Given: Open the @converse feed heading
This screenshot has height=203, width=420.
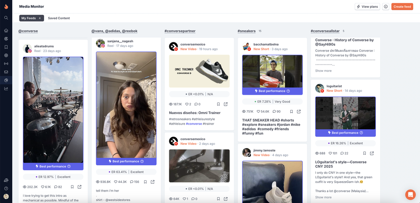Looking at the screenshot, I should coord(28,31).
